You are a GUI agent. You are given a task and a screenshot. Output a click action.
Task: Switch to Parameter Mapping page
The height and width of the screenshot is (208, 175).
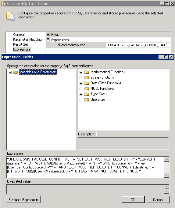point(27,40)
